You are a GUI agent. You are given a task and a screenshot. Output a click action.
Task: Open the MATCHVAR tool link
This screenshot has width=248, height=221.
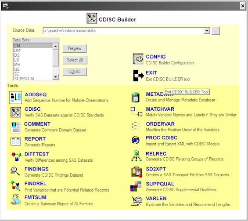(x=160, y=109)
